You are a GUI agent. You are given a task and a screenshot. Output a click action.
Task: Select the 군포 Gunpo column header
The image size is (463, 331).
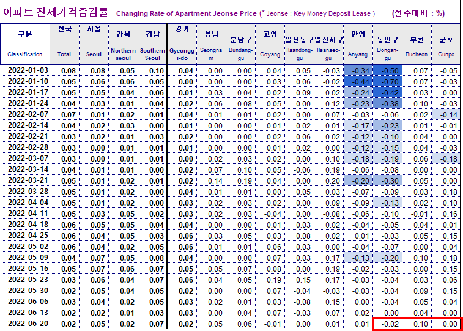(x=446, y=44)
